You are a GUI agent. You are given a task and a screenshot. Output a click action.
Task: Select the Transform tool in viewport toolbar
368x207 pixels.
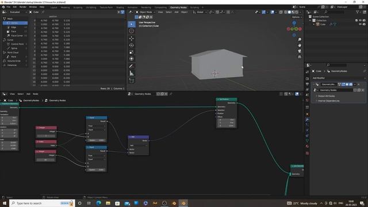132,59
